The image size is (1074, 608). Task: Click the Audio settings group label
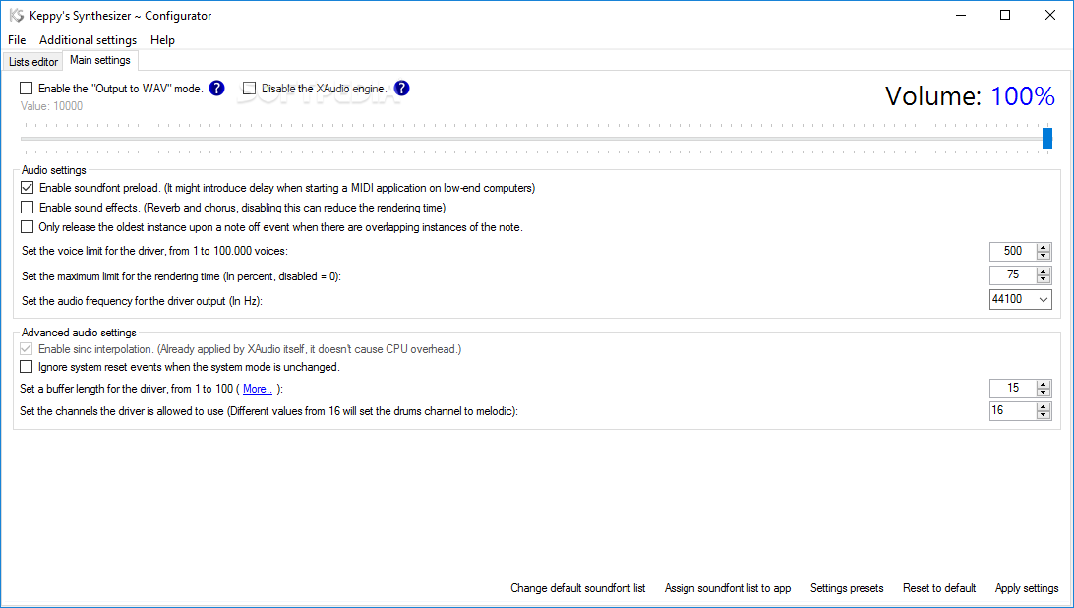click(x=54, y=170)
